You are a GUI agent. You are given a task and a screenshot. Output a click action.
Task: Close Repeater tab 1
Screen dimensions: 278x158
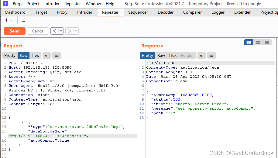click(11, 20)
